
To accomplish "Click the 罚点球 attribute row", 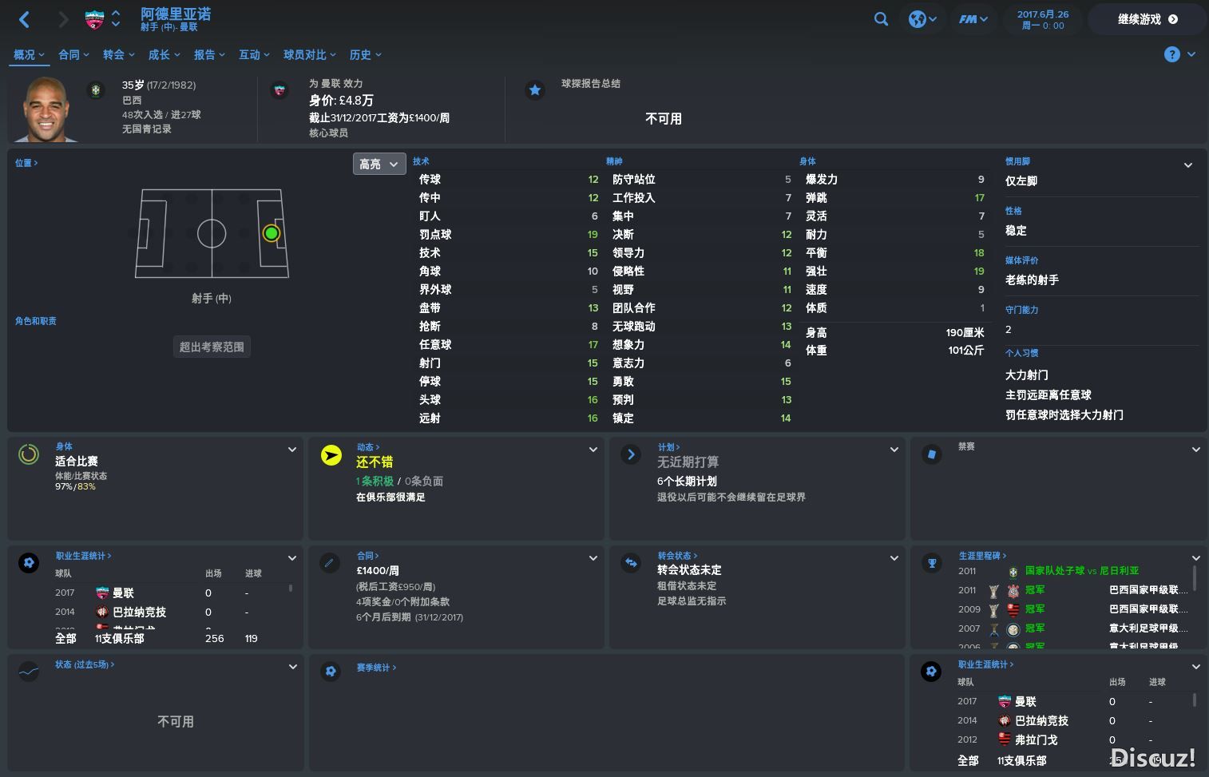I will tap(509, 235).
